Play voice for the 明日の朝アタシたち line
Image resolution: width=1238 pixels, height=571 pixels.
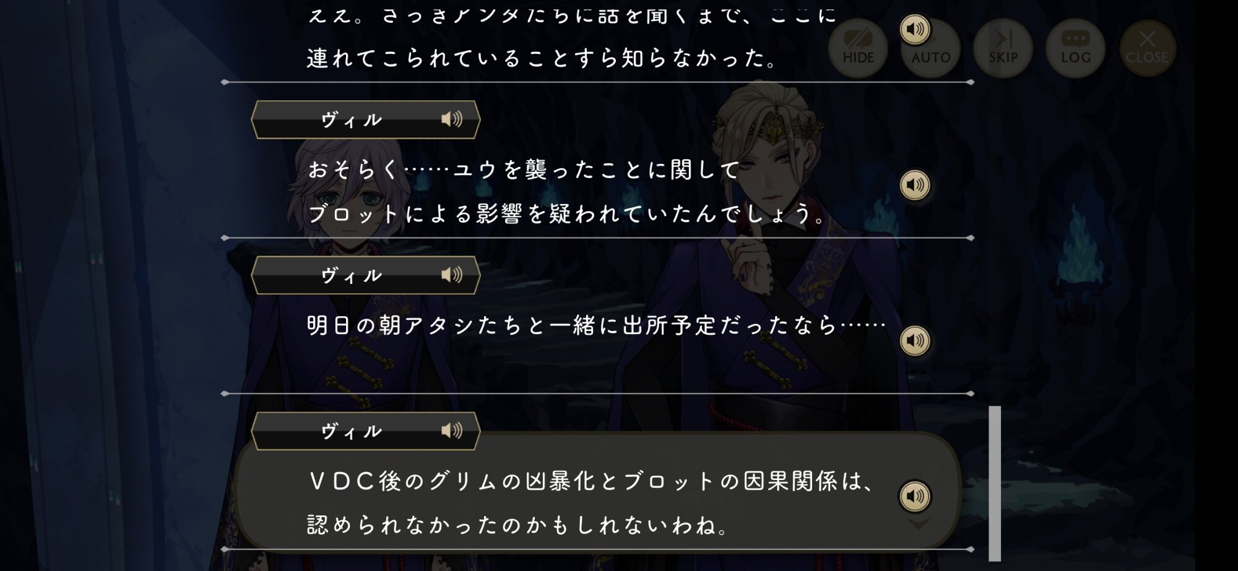[x=915, y=340]
